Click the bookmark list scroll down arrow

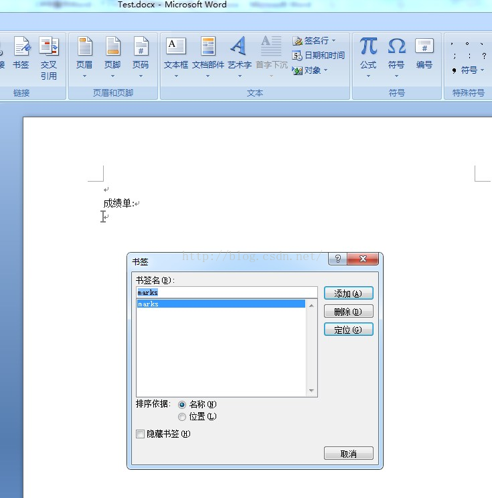[x=311, y=390]
